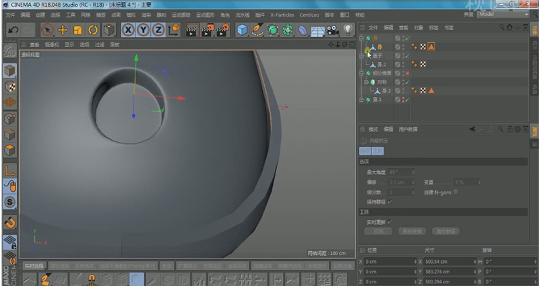Collapse the 盖子 object tree node

(361, 56)
